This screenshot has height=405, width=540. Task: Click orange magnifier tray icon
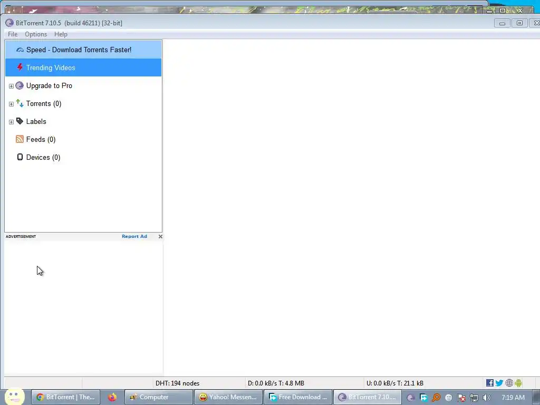436,398
